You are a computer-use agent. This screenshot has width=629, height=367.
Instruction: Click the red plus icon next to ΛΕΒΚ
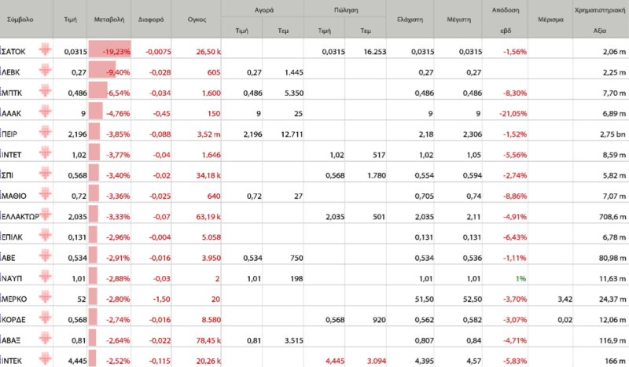[x=45, y=72]
